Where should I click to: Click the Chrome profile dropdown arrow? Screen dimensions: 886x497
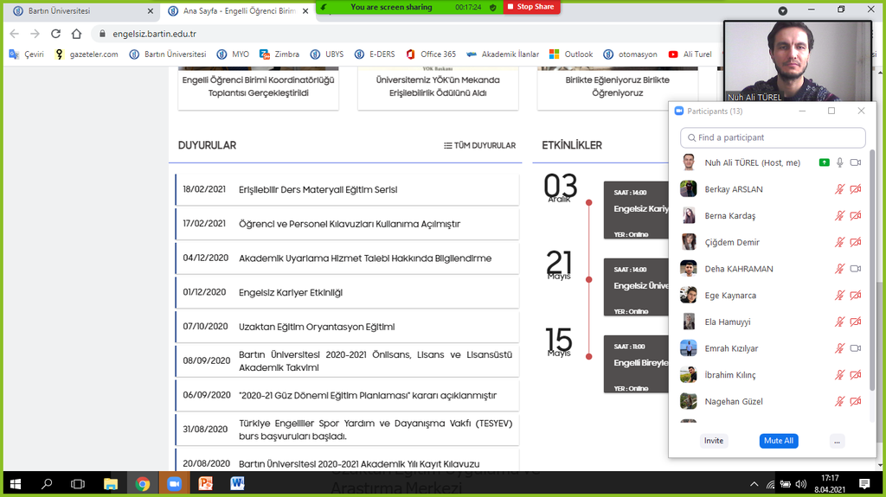782,10
